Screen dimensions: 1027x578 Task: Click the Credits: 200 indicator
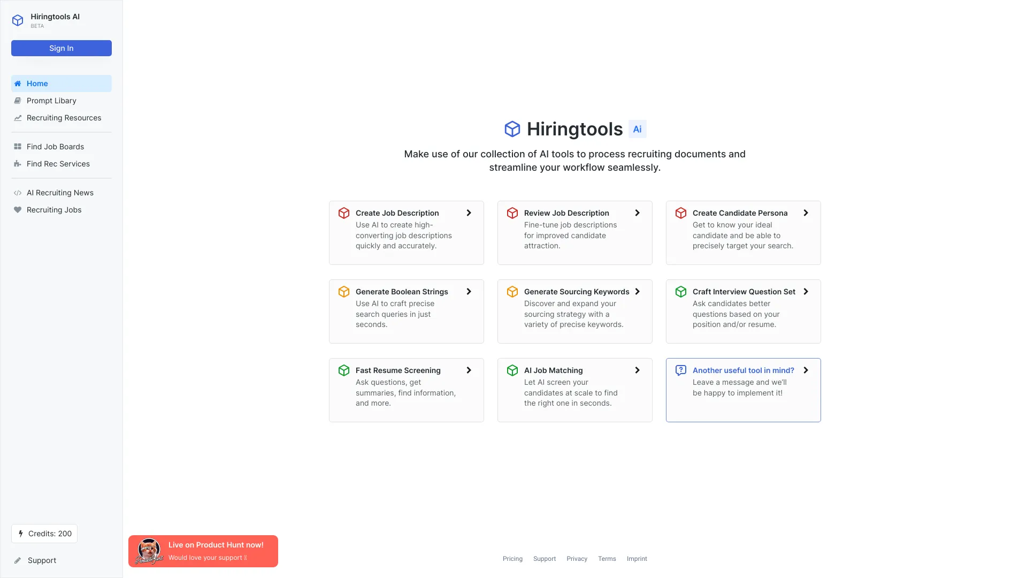(x=44, y=533)
